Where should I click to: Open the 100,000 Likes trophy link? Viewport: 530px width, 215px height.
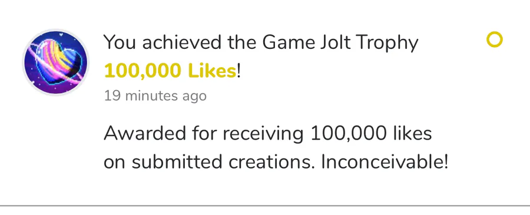[x=170, y=71]
